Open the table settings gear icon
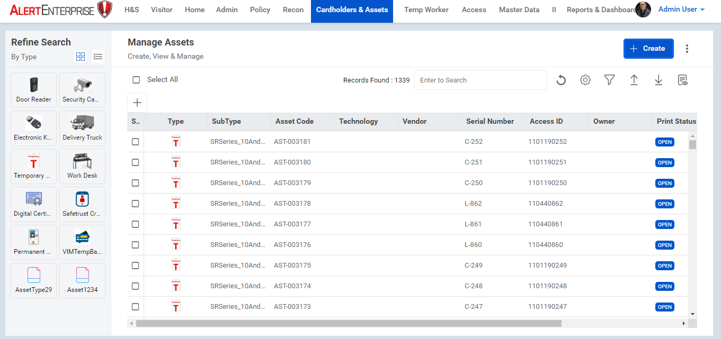 585,80
